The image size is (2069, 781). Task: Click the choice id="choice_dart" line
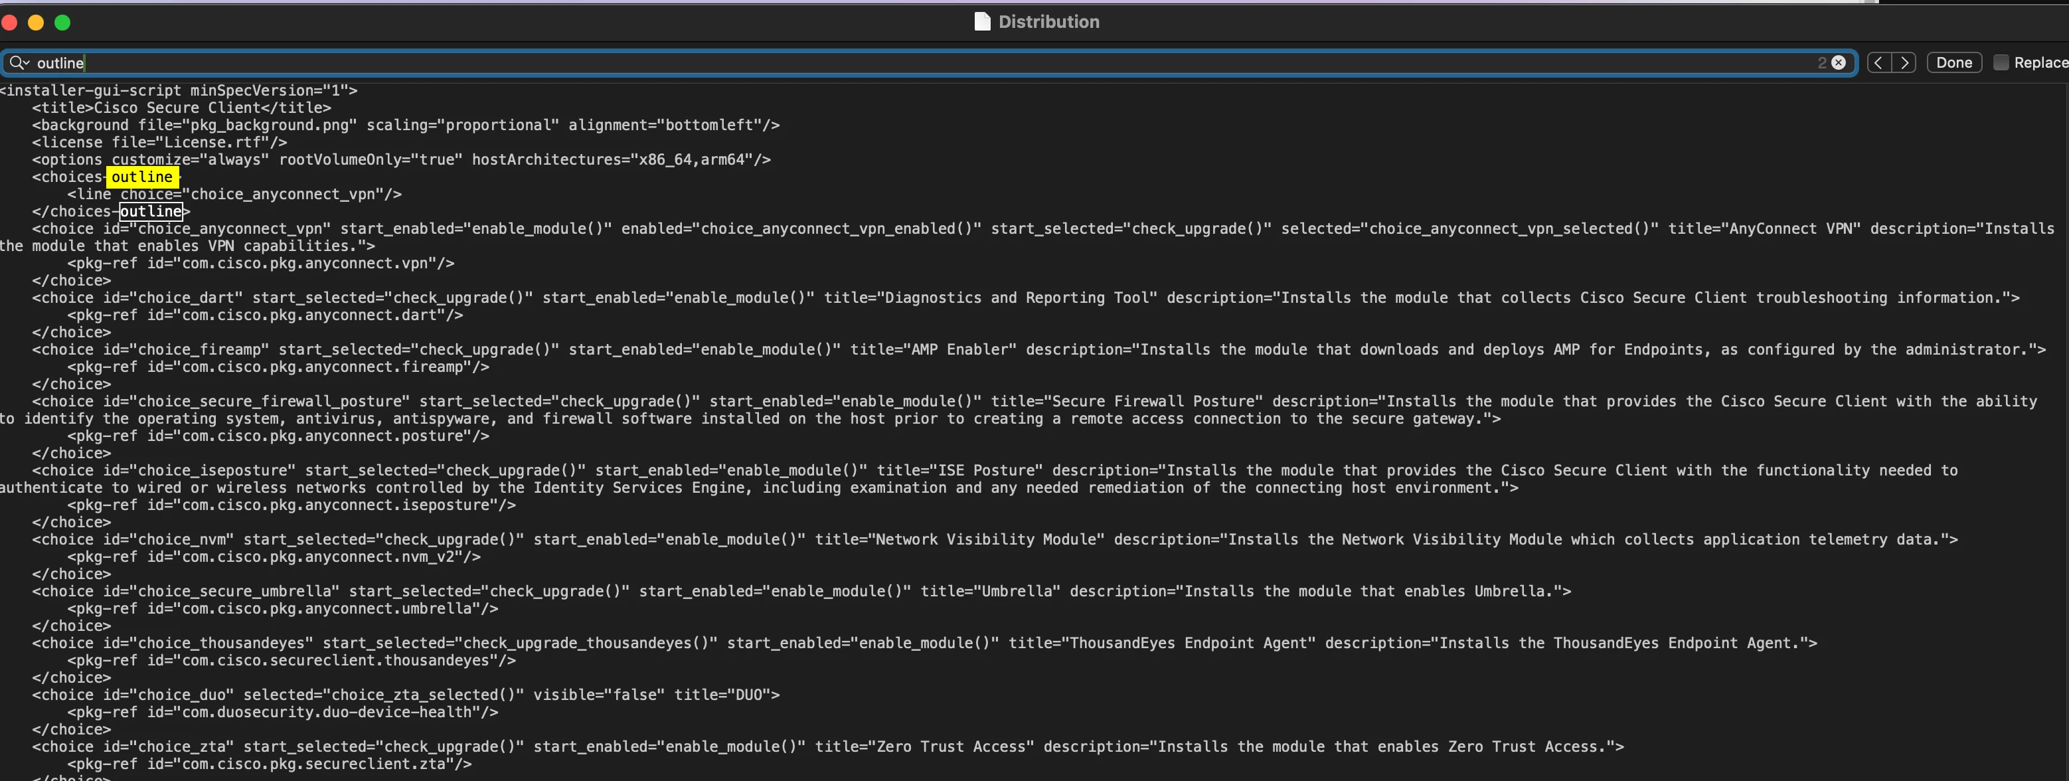click(1026, 298)
